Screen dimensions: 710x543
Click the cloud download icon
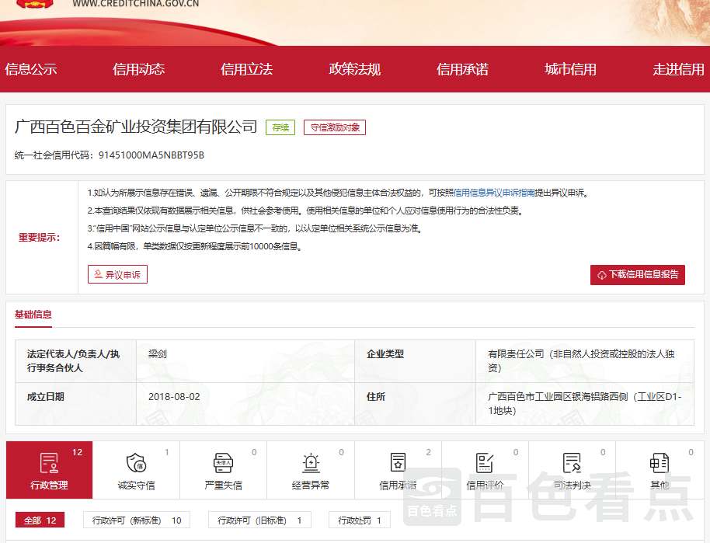(x=602, y=275)
